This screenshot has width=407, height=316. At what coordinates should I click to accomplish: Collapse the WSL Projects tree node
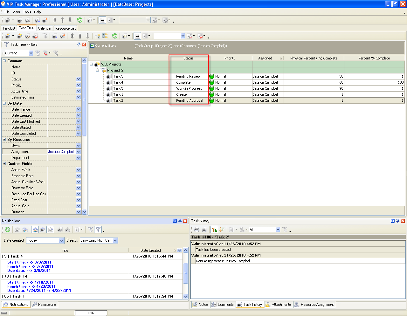coord(92,64)
